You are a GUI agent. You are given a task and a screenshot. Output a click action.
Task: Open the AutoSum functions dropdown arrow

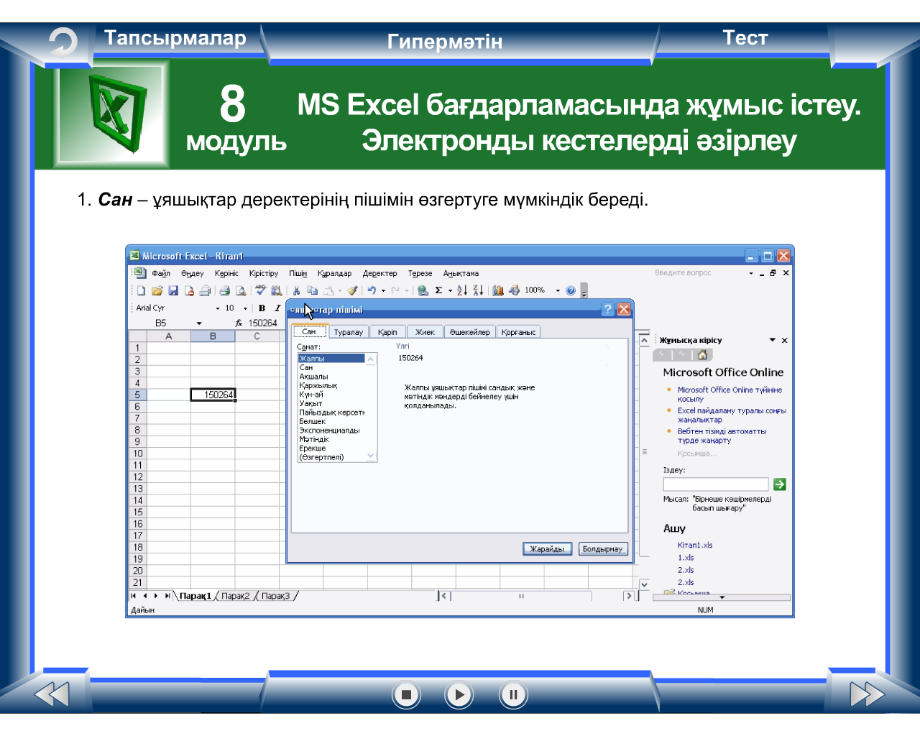click(x=450, y=290)
